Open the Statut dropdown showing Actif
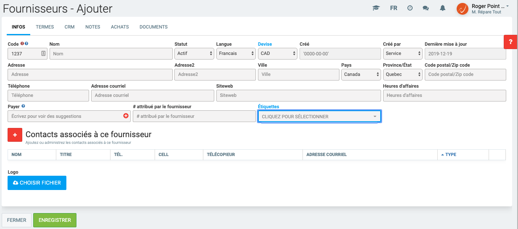The image size is (518, 229). tap(194, 54)
